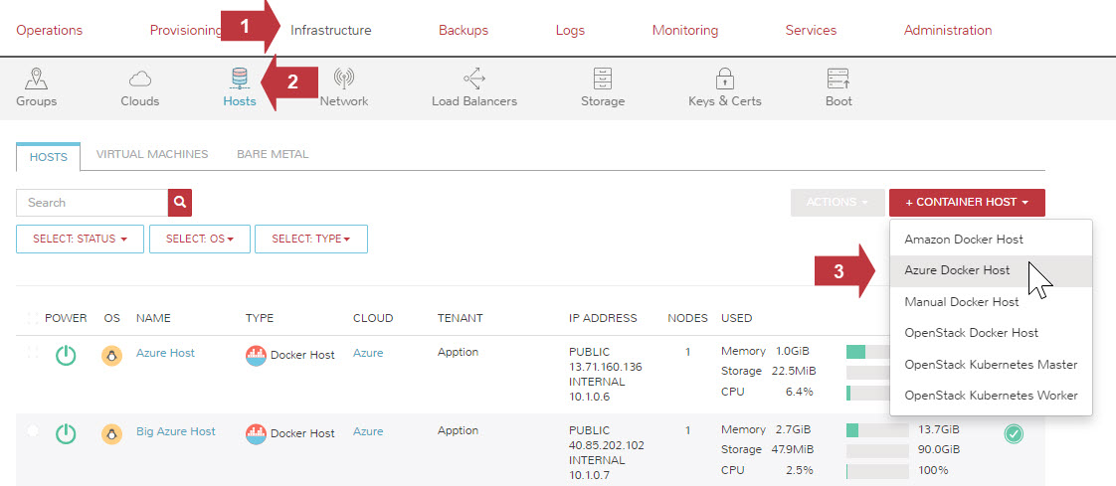
Task: Click the red search magnifier button
Action: click(x=180, y=203)
